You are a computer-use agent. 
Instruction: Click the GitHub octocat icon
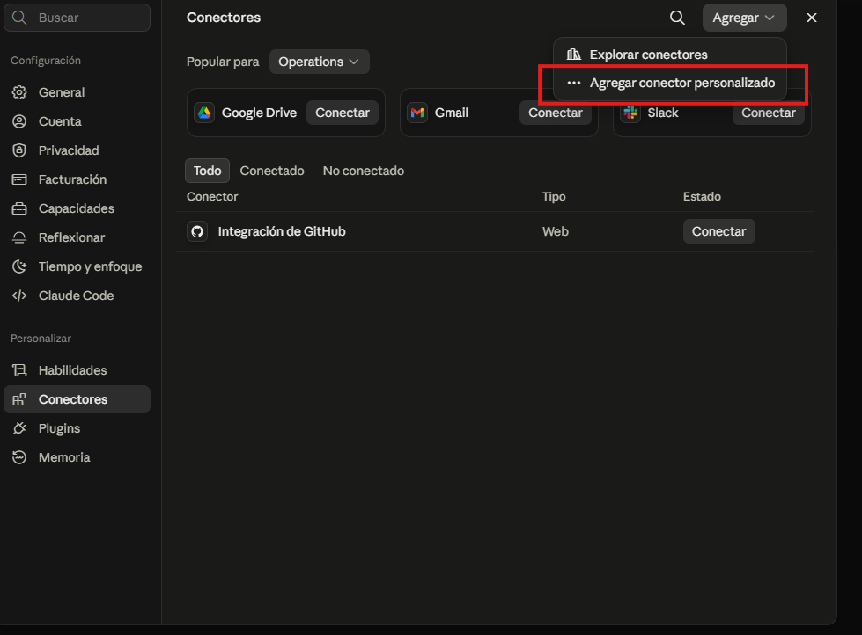click(x=197, y=231)
